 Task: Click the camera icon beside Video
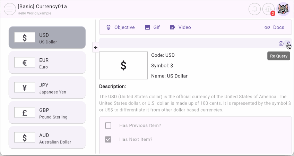(172, 27)
